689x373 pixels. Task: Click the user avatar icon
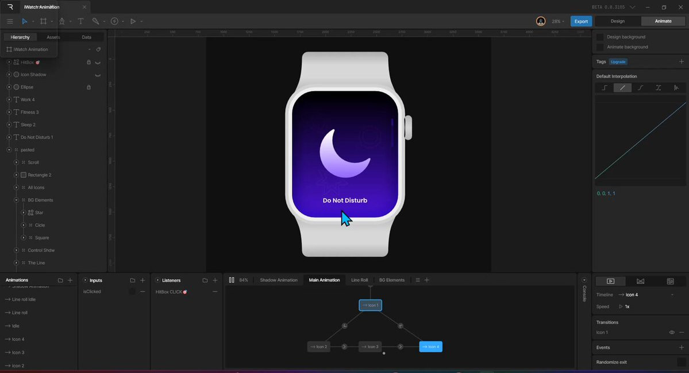point(541,21)
